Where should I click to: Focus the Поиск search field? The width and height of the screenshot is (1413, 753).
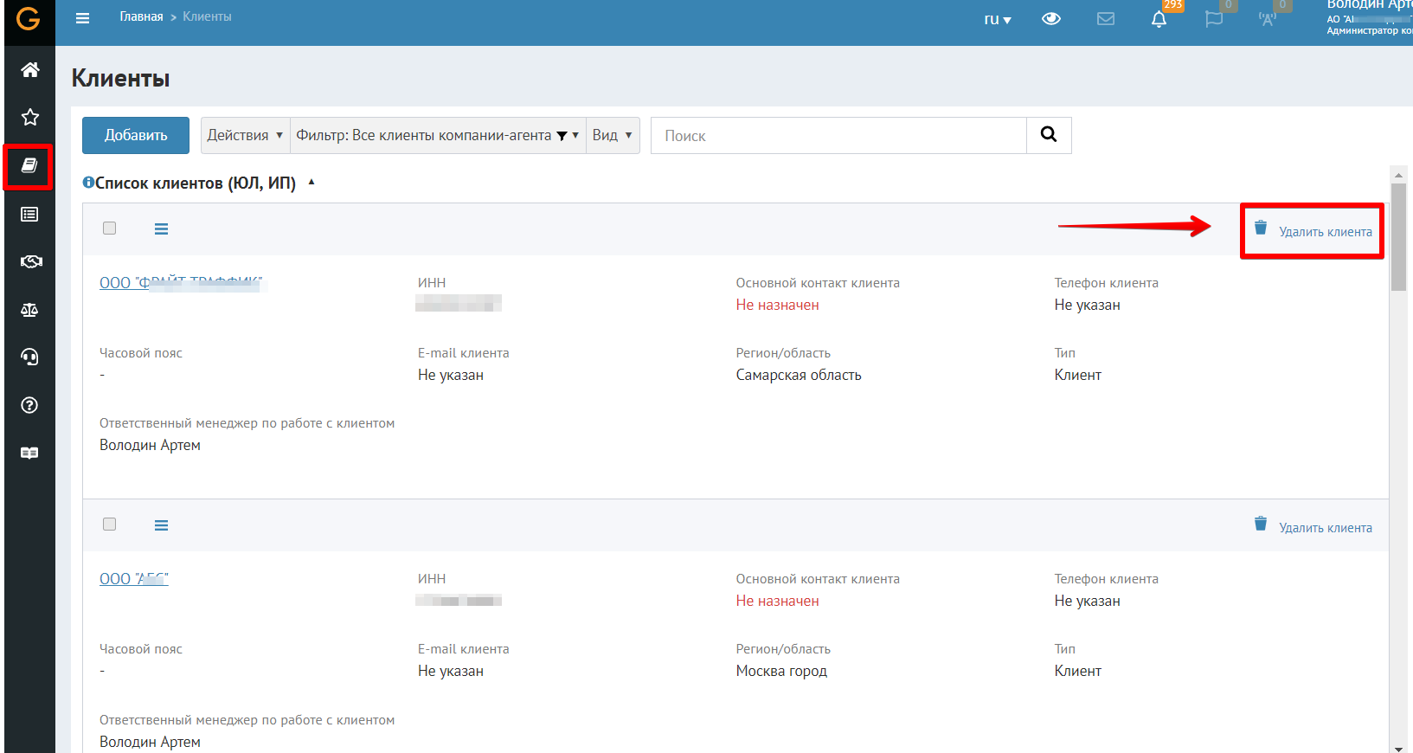point(838,135)
